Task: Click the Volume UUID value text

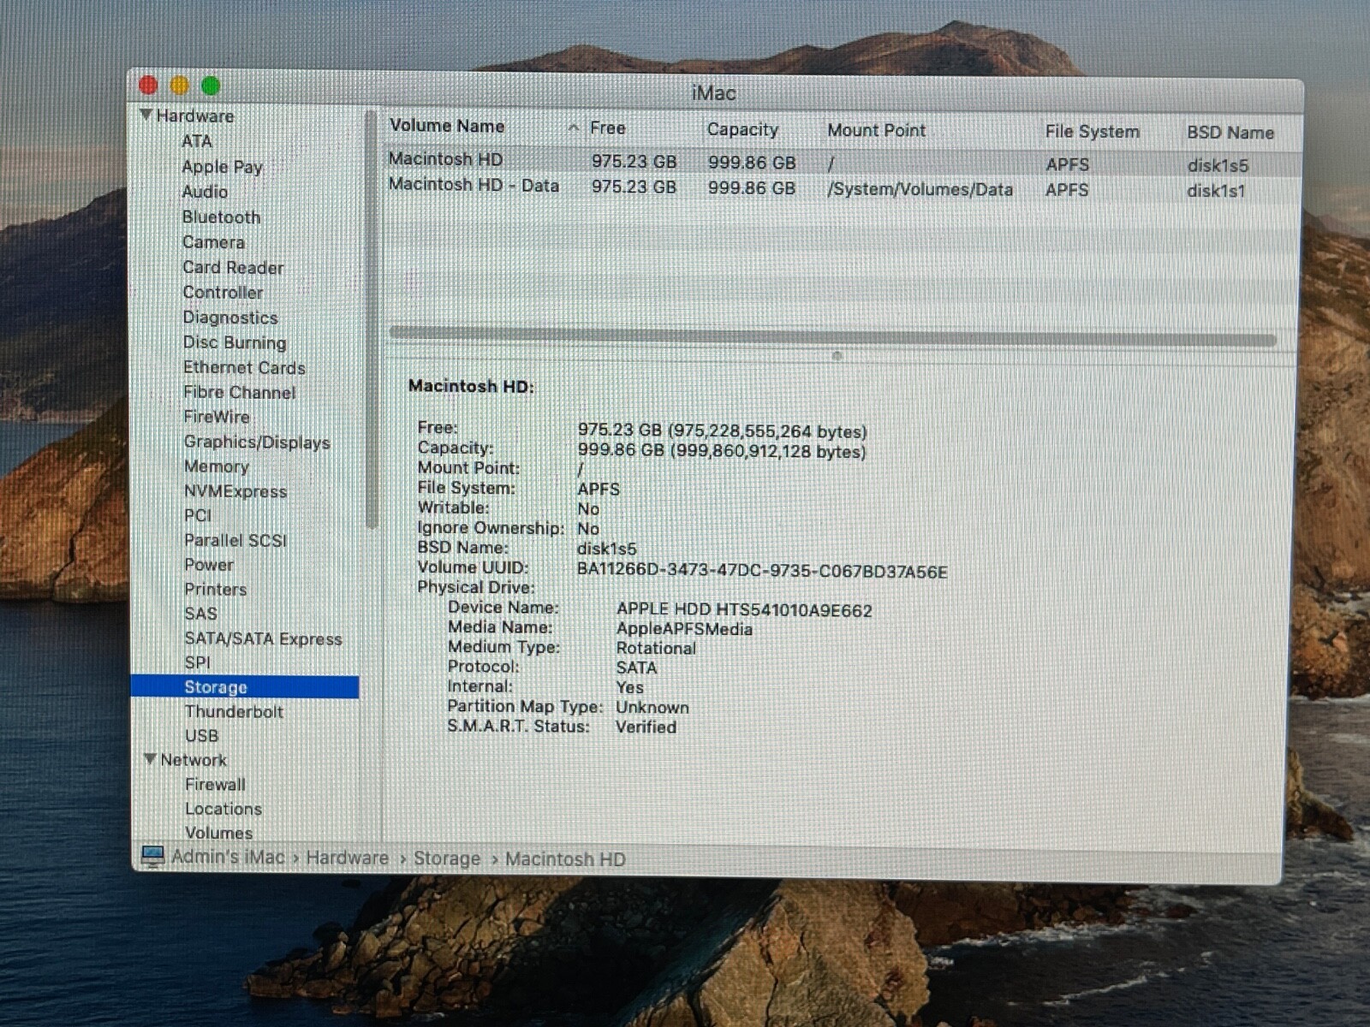Action: tap(762, 572)
